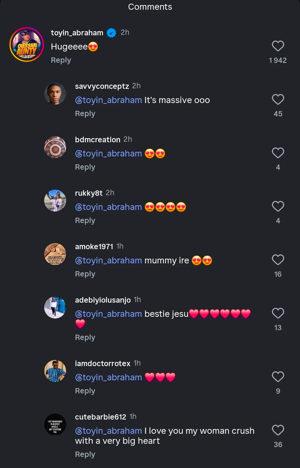Reply to savvyconceptz's "It's massive ooo"
The image size is (300, 468).
pyautogui.click(x=85, y=114)
